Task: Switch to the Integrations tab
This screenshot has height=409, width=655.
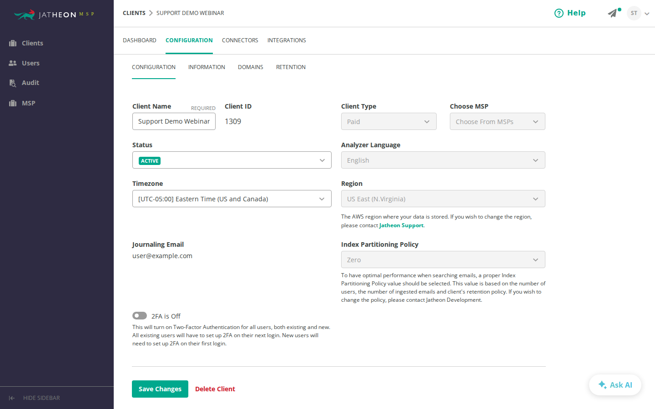Action: [287, 40]
